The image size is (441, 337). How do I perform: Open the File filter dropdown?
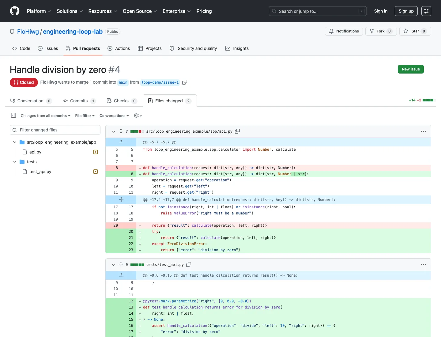click(x=85, y=115)
